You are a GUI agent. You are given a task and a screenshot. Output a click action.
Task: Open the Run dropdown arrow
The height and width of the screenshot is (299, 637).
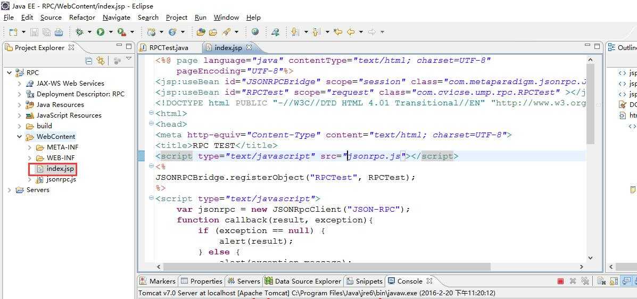[x=110, y=32]
